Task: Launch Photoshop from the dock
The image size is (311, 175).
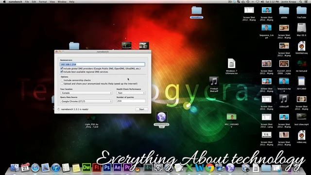Action: (107, 168)
